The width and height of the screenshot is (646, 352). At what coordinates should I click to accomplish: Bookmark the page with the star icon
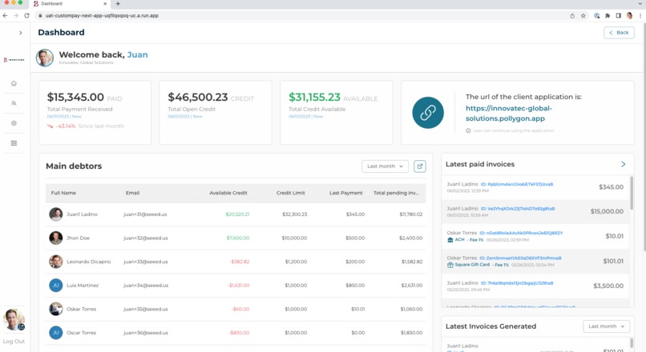(x=583, y=16)
